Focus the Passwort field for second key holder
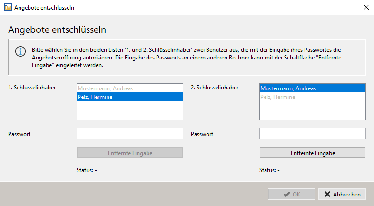This screenshot has height=206, width=374. [x=313, y=134]
